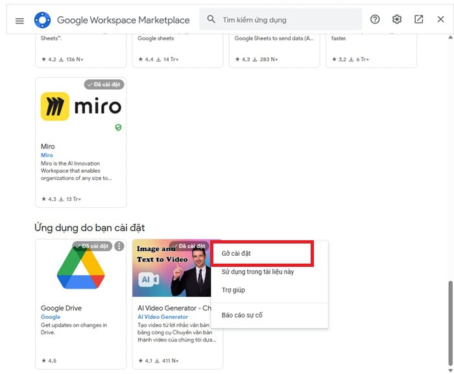
Task: Open the Google Drive logo thumbnail
Action: coord(80,269)
